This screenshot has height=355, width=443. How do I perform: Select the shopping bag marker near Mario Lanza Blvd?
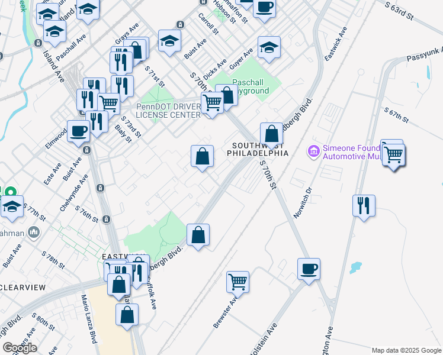tap(127, 315)
